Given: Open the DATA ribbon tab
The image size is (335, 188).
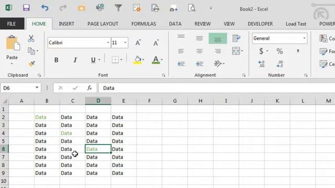Looking at the screenshot, I should click(175, 24).
